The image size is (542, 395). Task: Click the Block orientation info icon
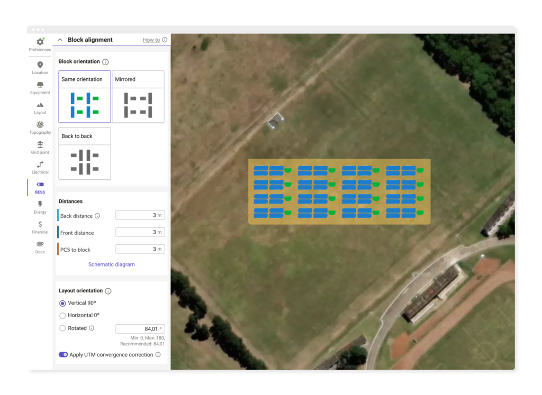click(105, 62)
